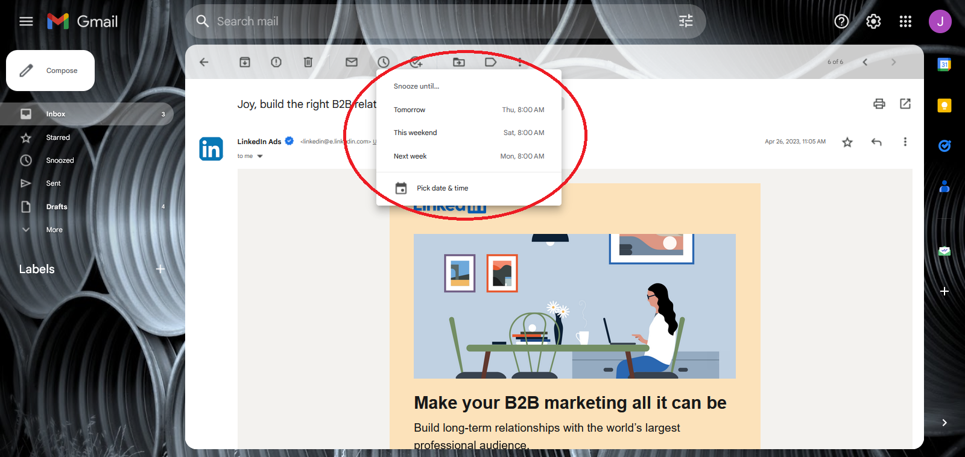Print all with printer icon

pyautogui.click(x=879, y=104)
